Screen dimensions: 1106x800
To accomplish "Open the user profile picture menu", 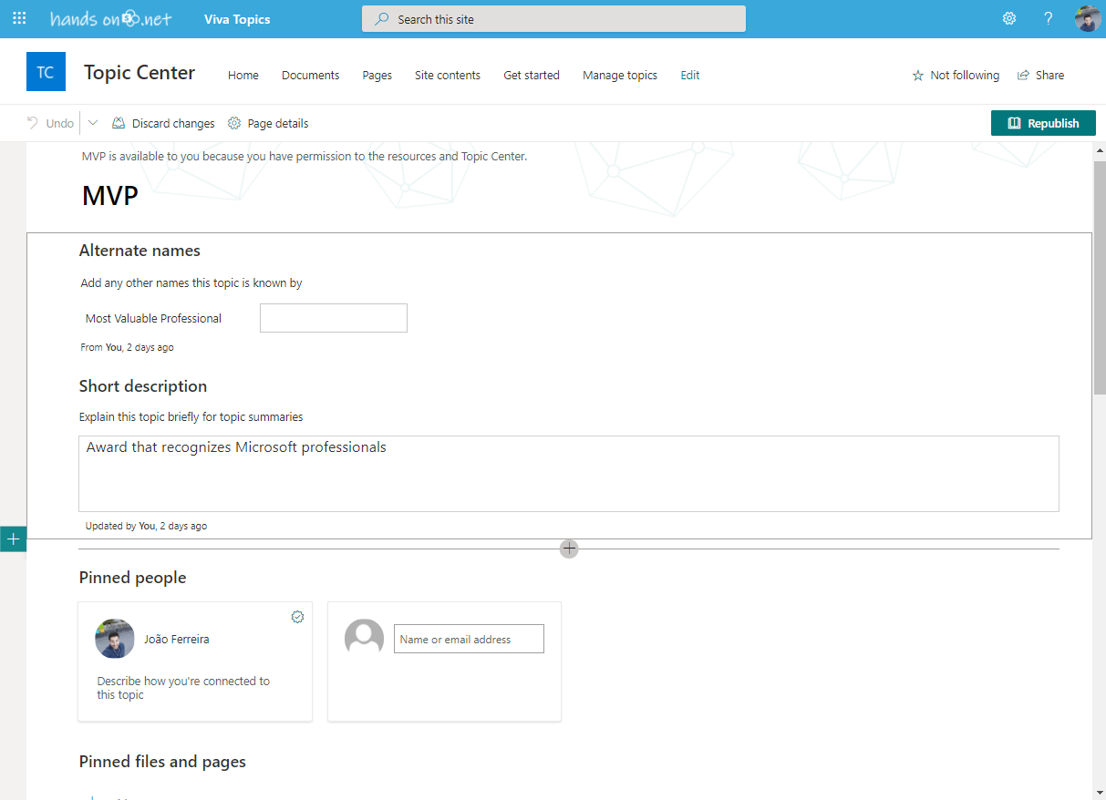I will pyautogui.click(x=1087, y=19).
